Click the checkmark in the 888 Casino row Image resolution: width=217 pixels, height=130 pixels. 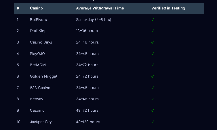(x=153, y=88)
